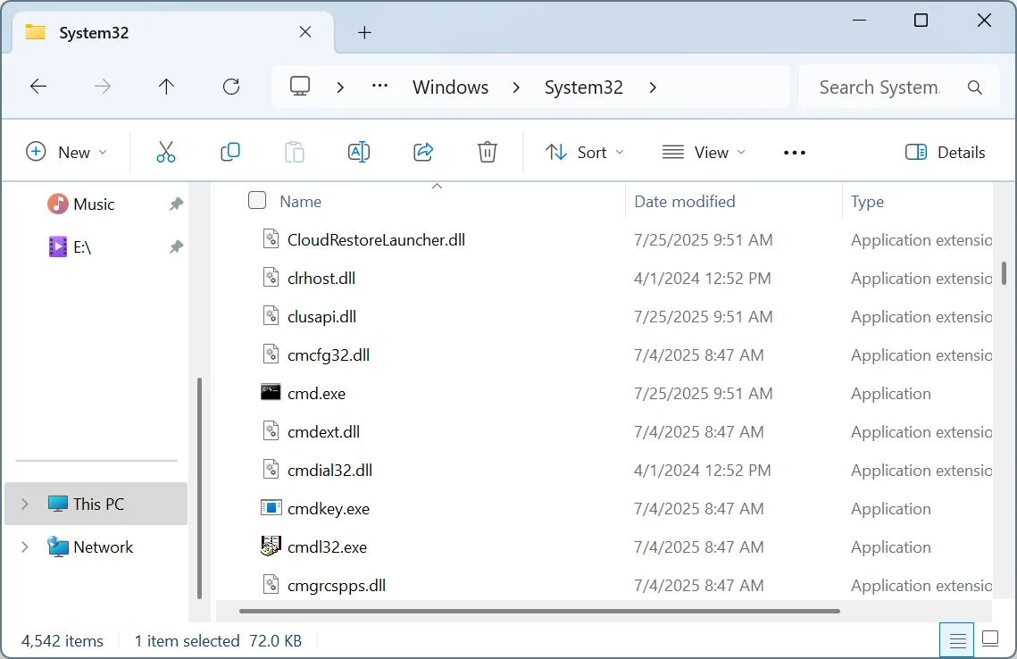Expand the Network tree node
The image size is (1017, 659).
click(x=25, y=546)
